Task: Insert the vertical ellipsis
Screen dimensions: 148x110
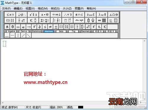Action: (x=18, y=35)
